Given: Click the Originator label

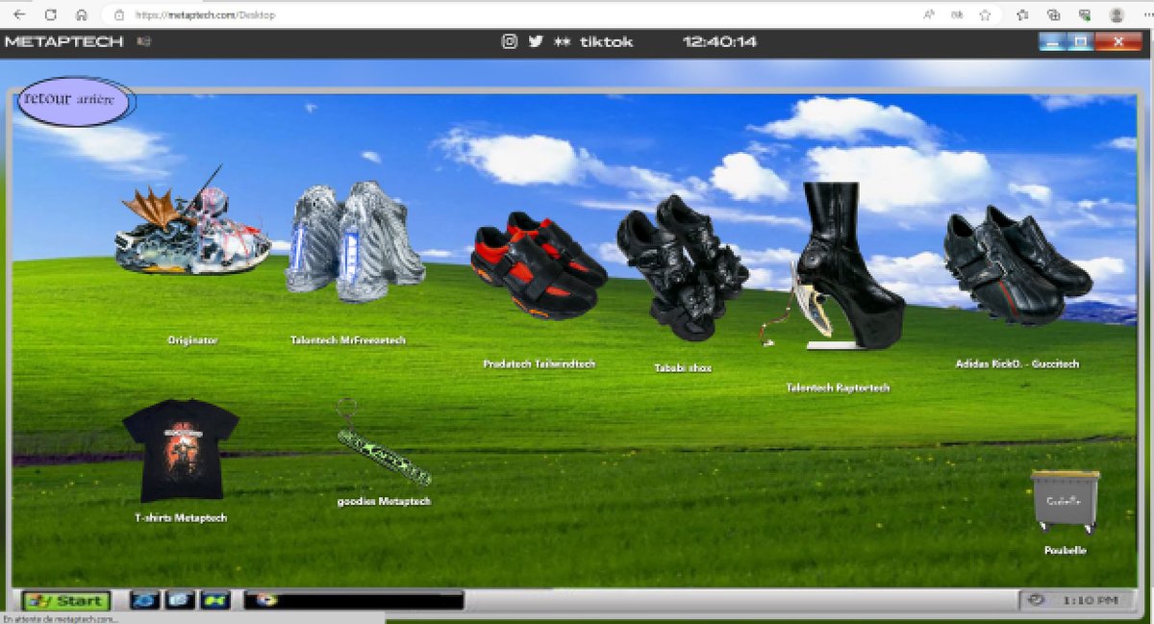Looking at the screenshot, I should 192,340.
